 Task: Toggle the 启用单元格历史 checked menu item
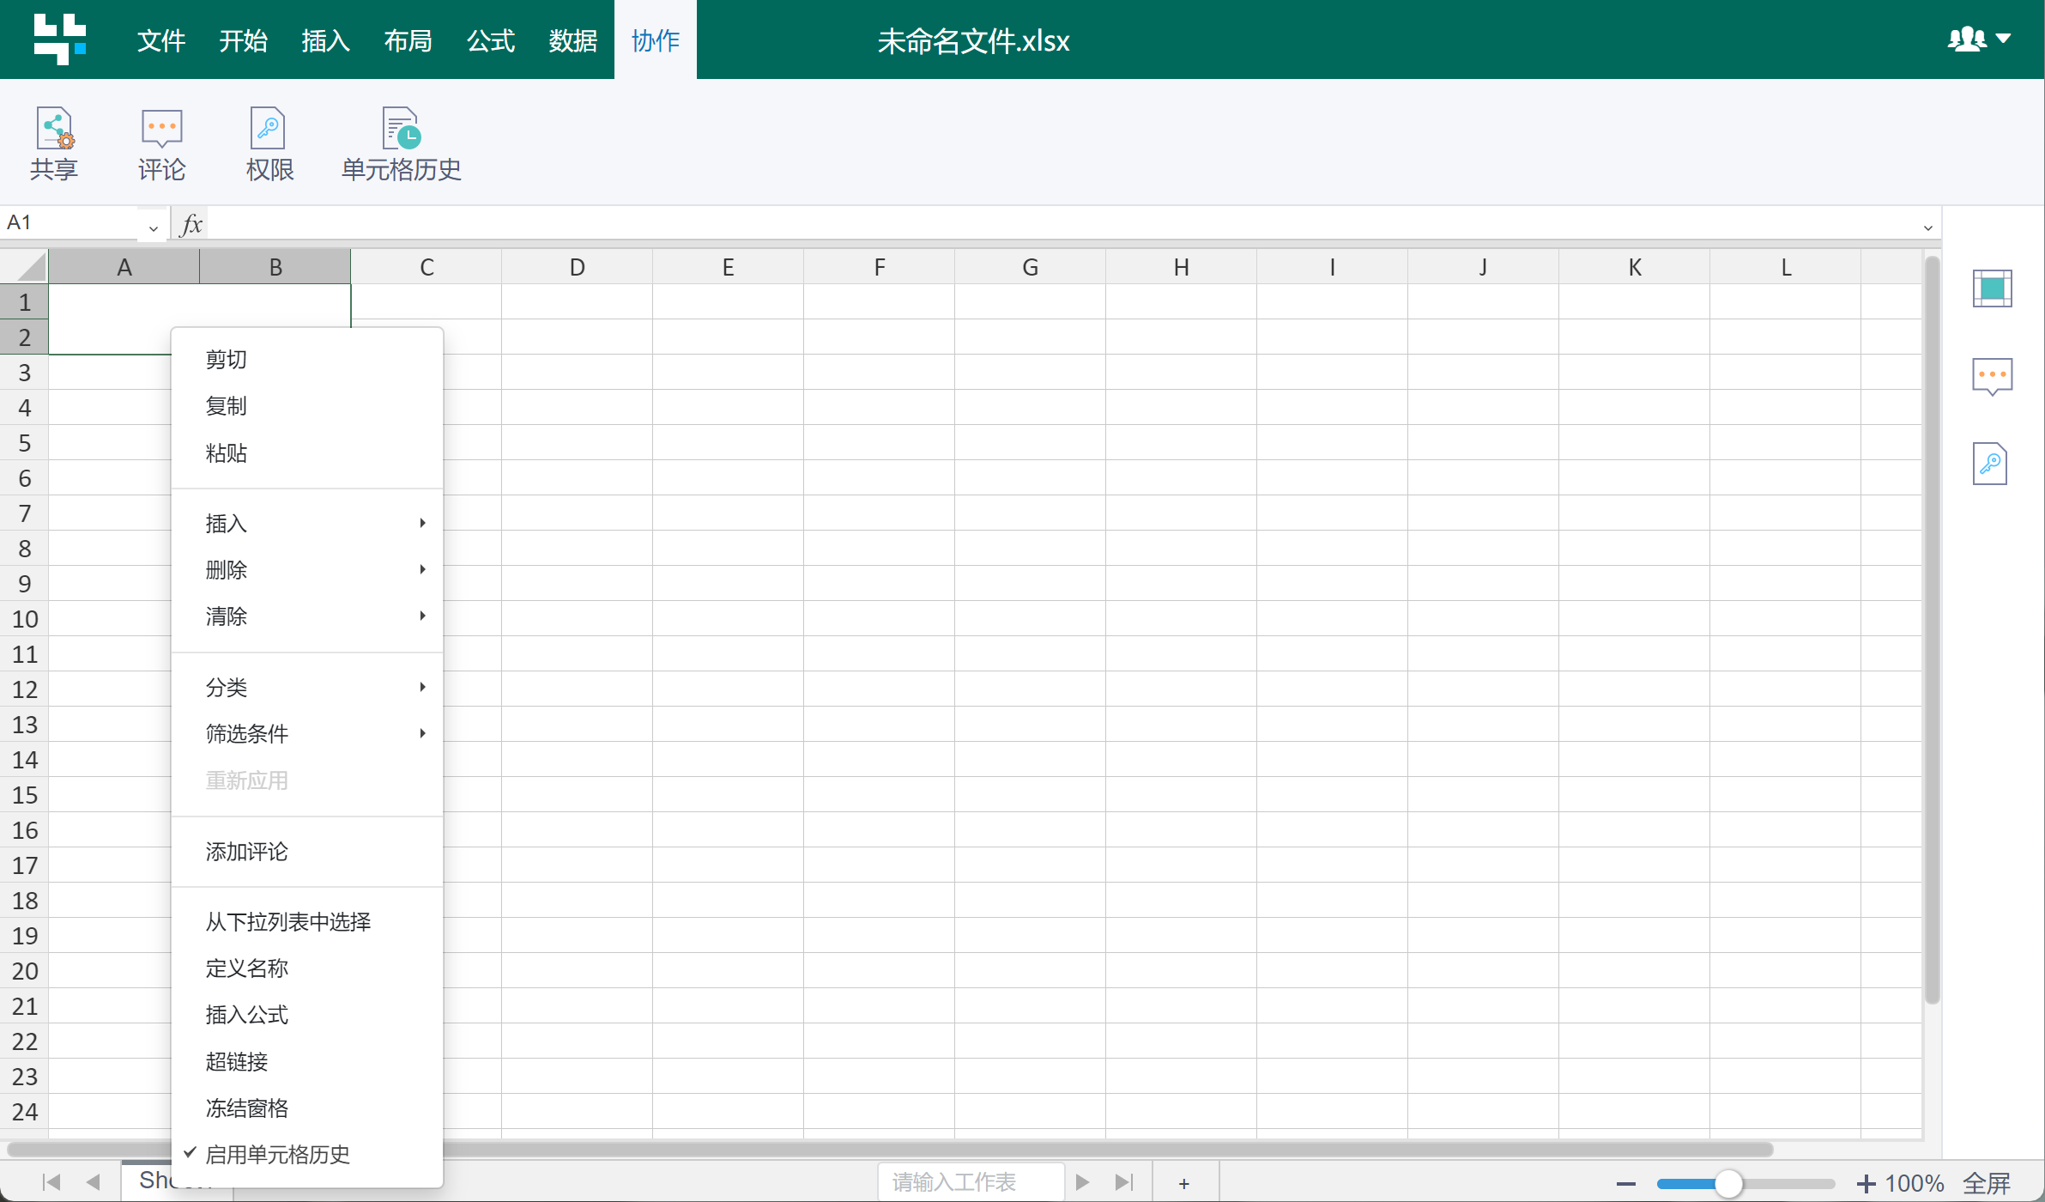(277, 1155)
